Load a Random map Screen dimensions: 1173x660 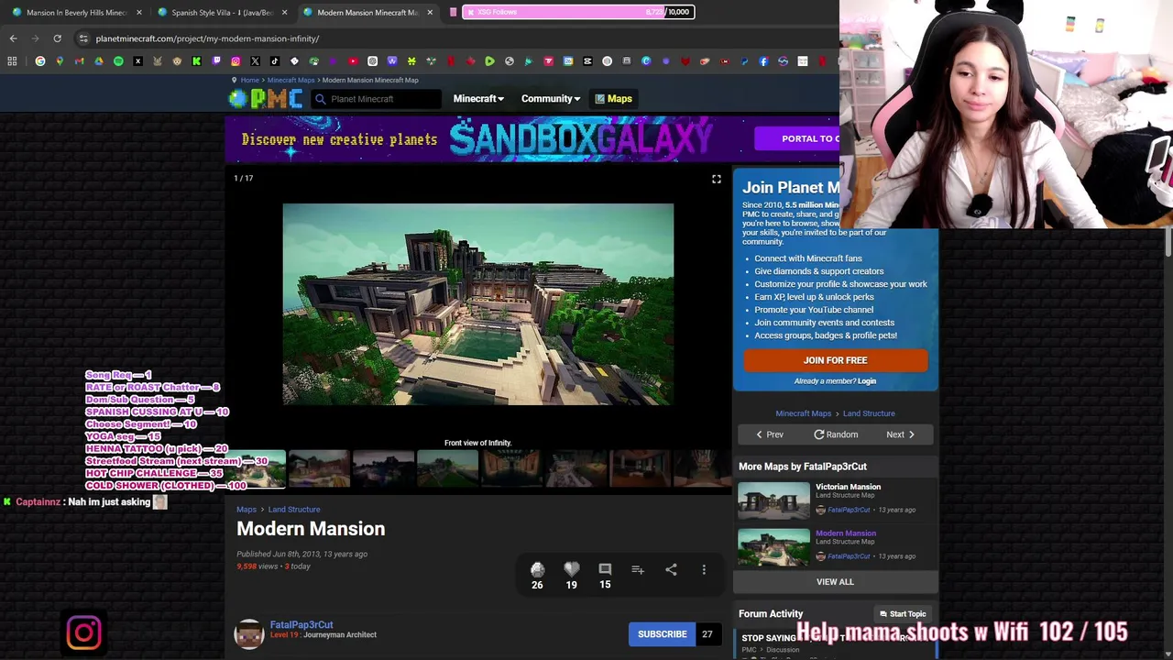tap(836, 434)
